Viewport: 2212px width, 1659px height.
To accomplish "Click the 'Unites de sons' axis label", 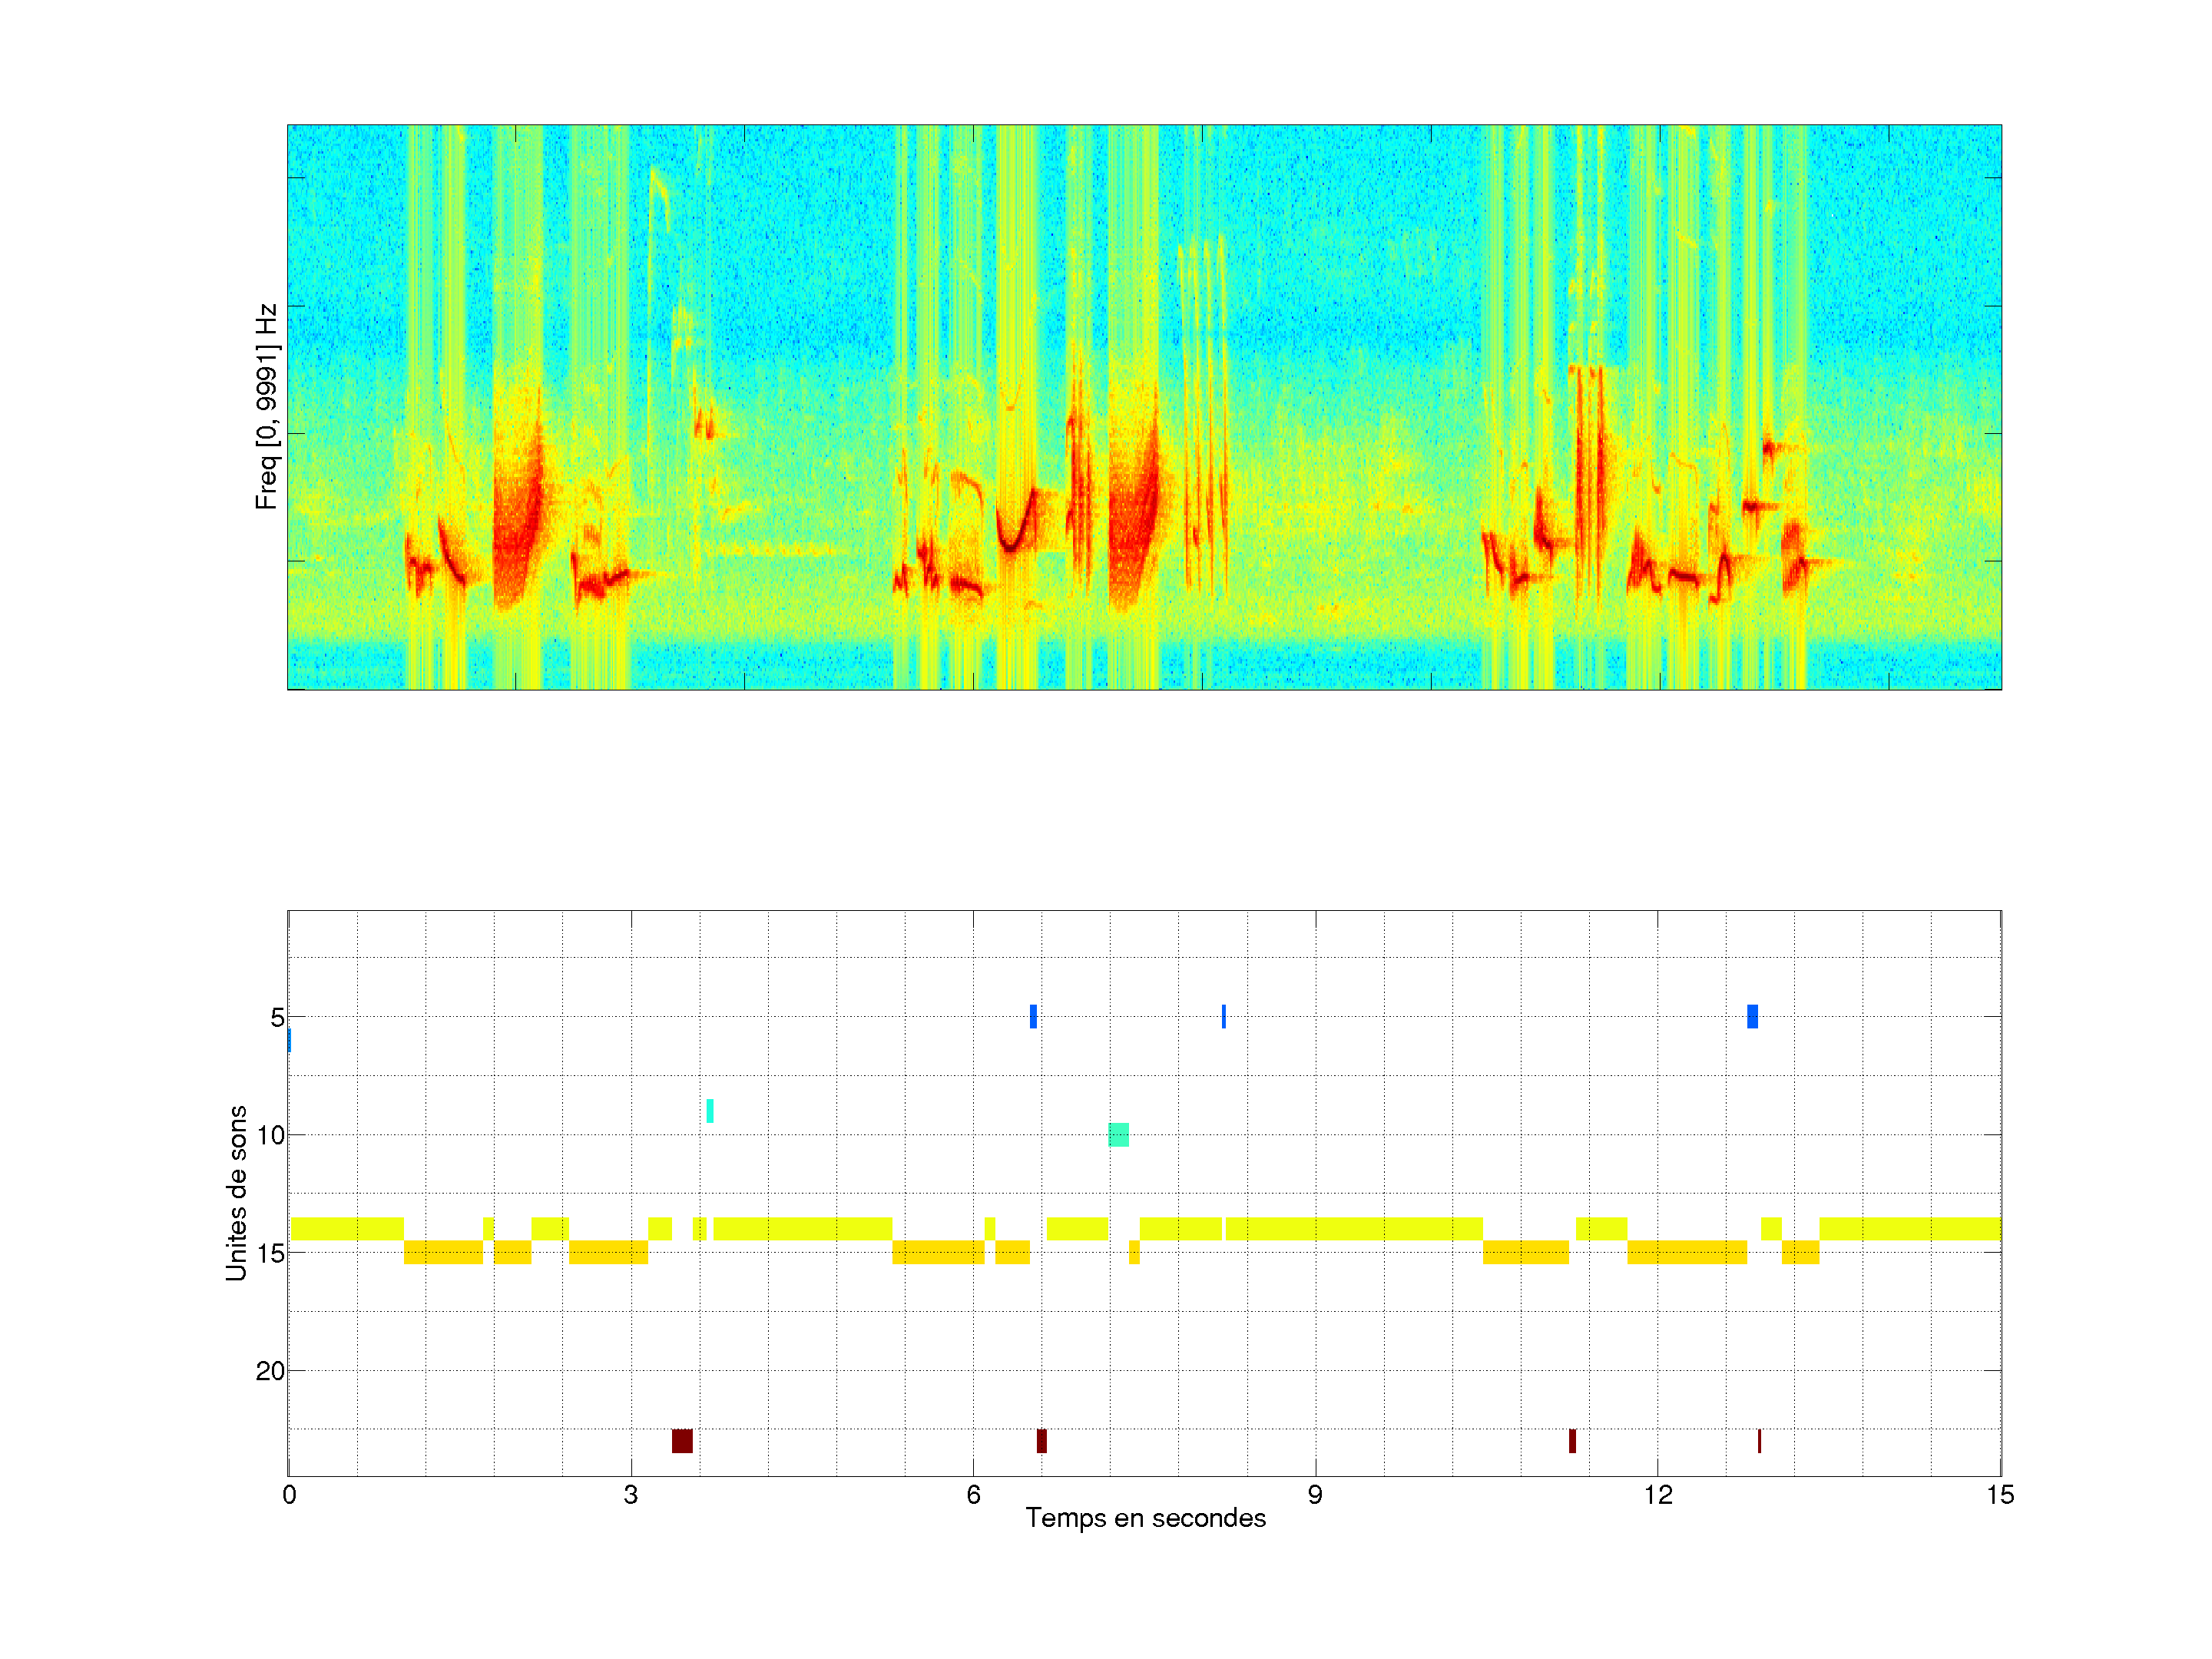I will (x=236, y=1193).
